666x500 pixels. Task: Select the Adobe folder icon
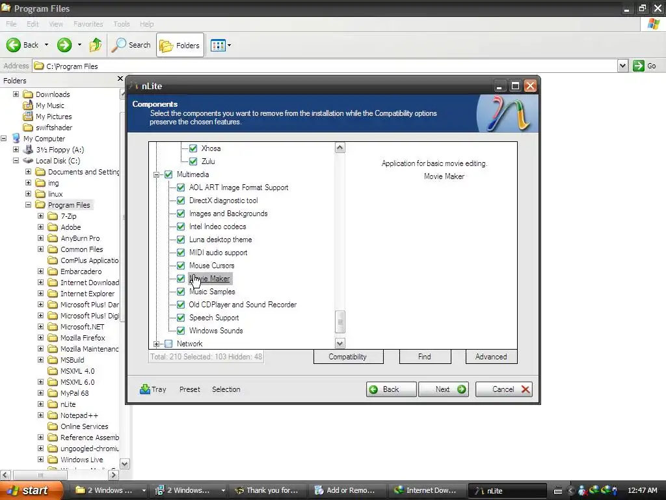coord(53,227)
